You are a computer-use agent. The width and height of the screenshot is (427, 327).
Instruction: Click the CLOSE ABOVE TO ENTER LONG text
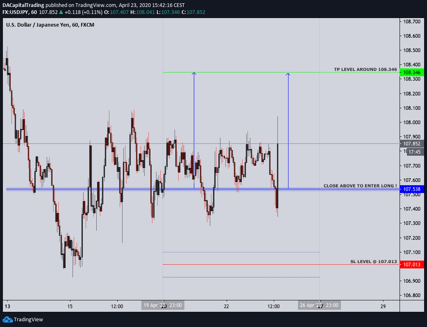[360, 186]
